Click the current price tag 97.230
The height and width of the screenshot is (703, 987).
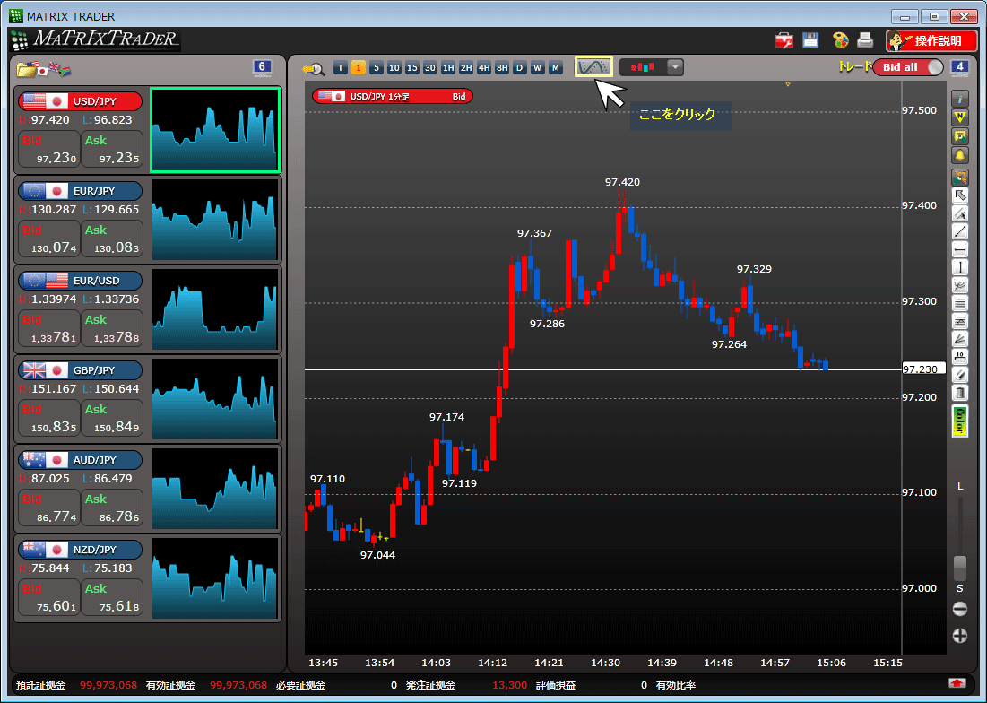tap(923, 369)
